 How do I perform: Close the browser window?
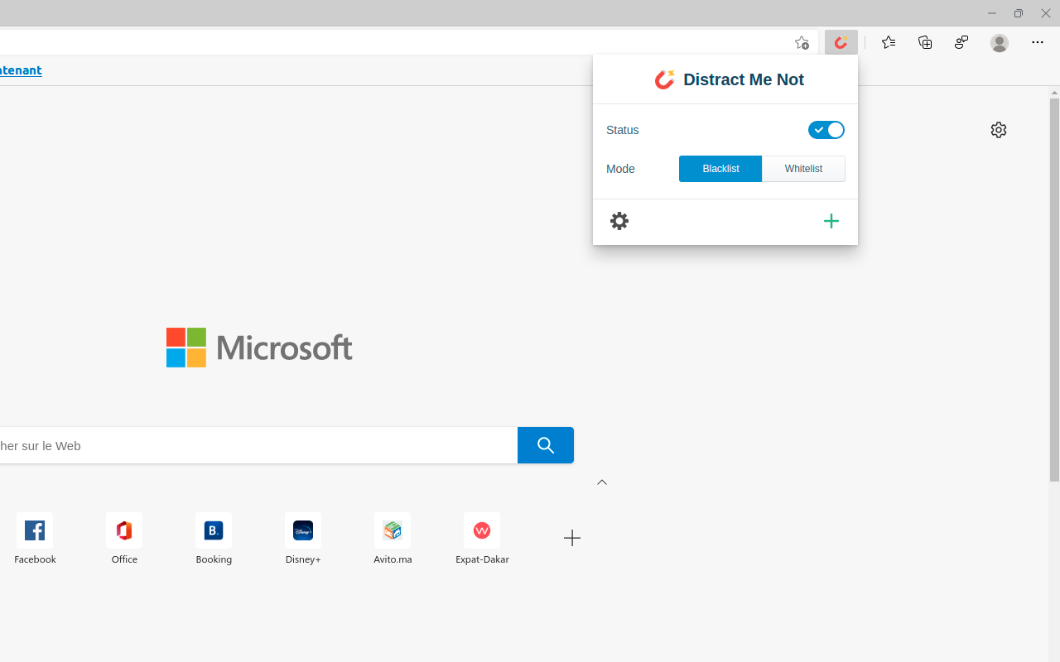tap(1045, 13)
